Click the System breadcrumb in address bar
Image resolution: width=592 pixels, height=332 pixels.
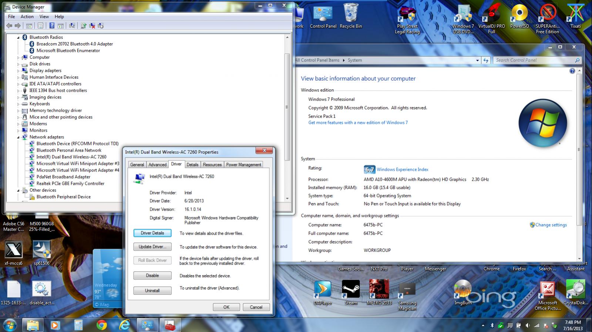point(354,60)
